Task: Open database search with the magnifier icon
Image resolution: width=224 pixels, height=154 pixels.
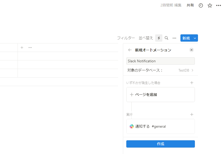Action: 166,38
